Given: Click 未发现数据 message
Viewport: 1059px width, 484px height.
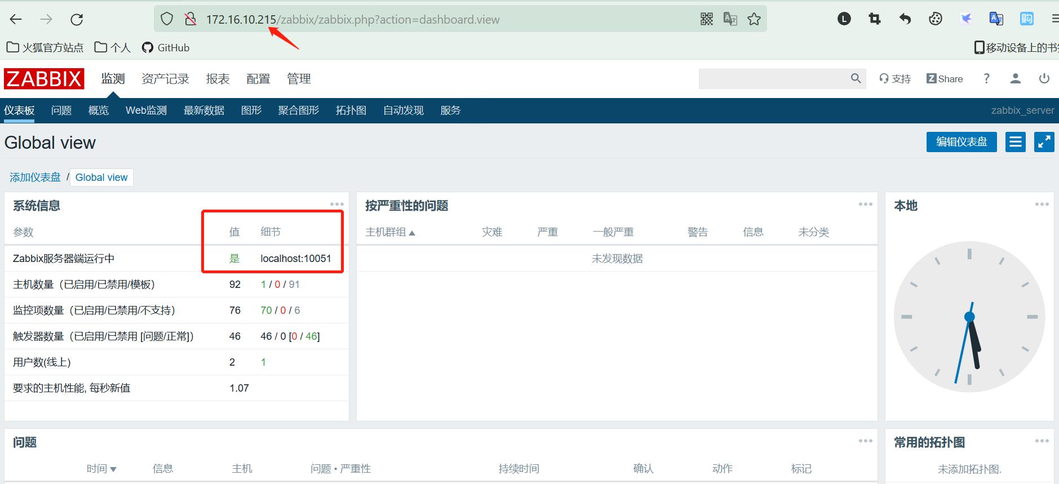Looking at the screenshot, I should (x=617, y=259).
